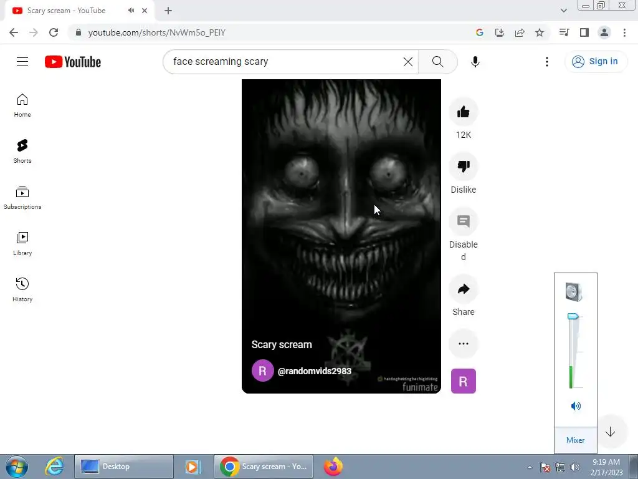Toggle the Chrome side panel

click(584, 32)
